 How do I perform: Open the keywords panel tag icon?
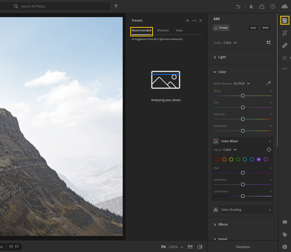[285, 235]
